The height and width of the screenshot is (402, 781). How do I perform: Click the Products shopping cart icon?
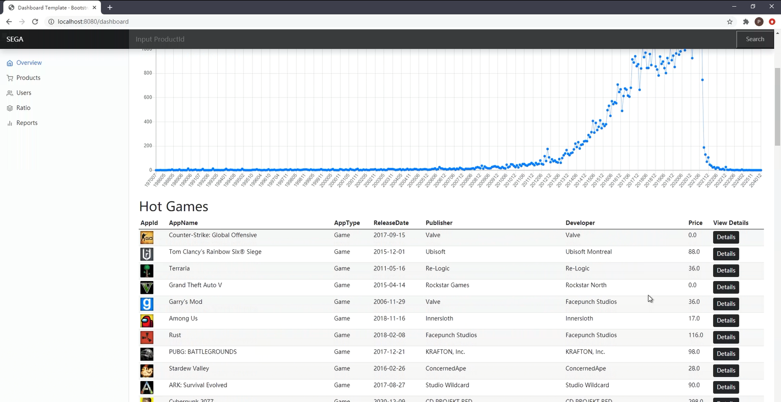pos(10,78)
